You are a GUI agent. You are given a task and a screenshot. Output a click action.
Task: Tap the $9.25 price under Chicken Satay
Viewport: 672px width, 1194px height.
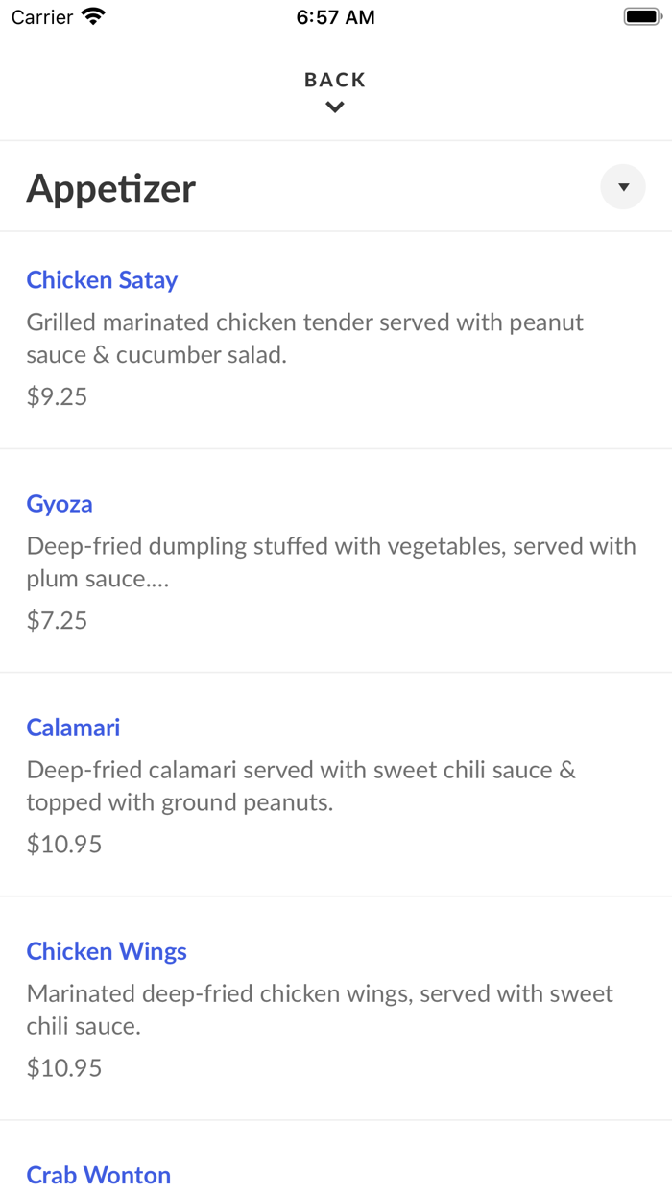click(x=58, y=395)
